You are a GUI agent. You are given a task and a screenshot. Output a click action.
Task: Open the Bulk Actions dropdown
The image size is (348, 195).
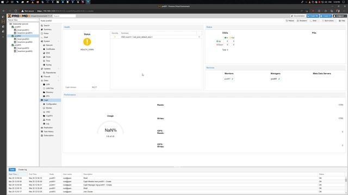[329, 21]
